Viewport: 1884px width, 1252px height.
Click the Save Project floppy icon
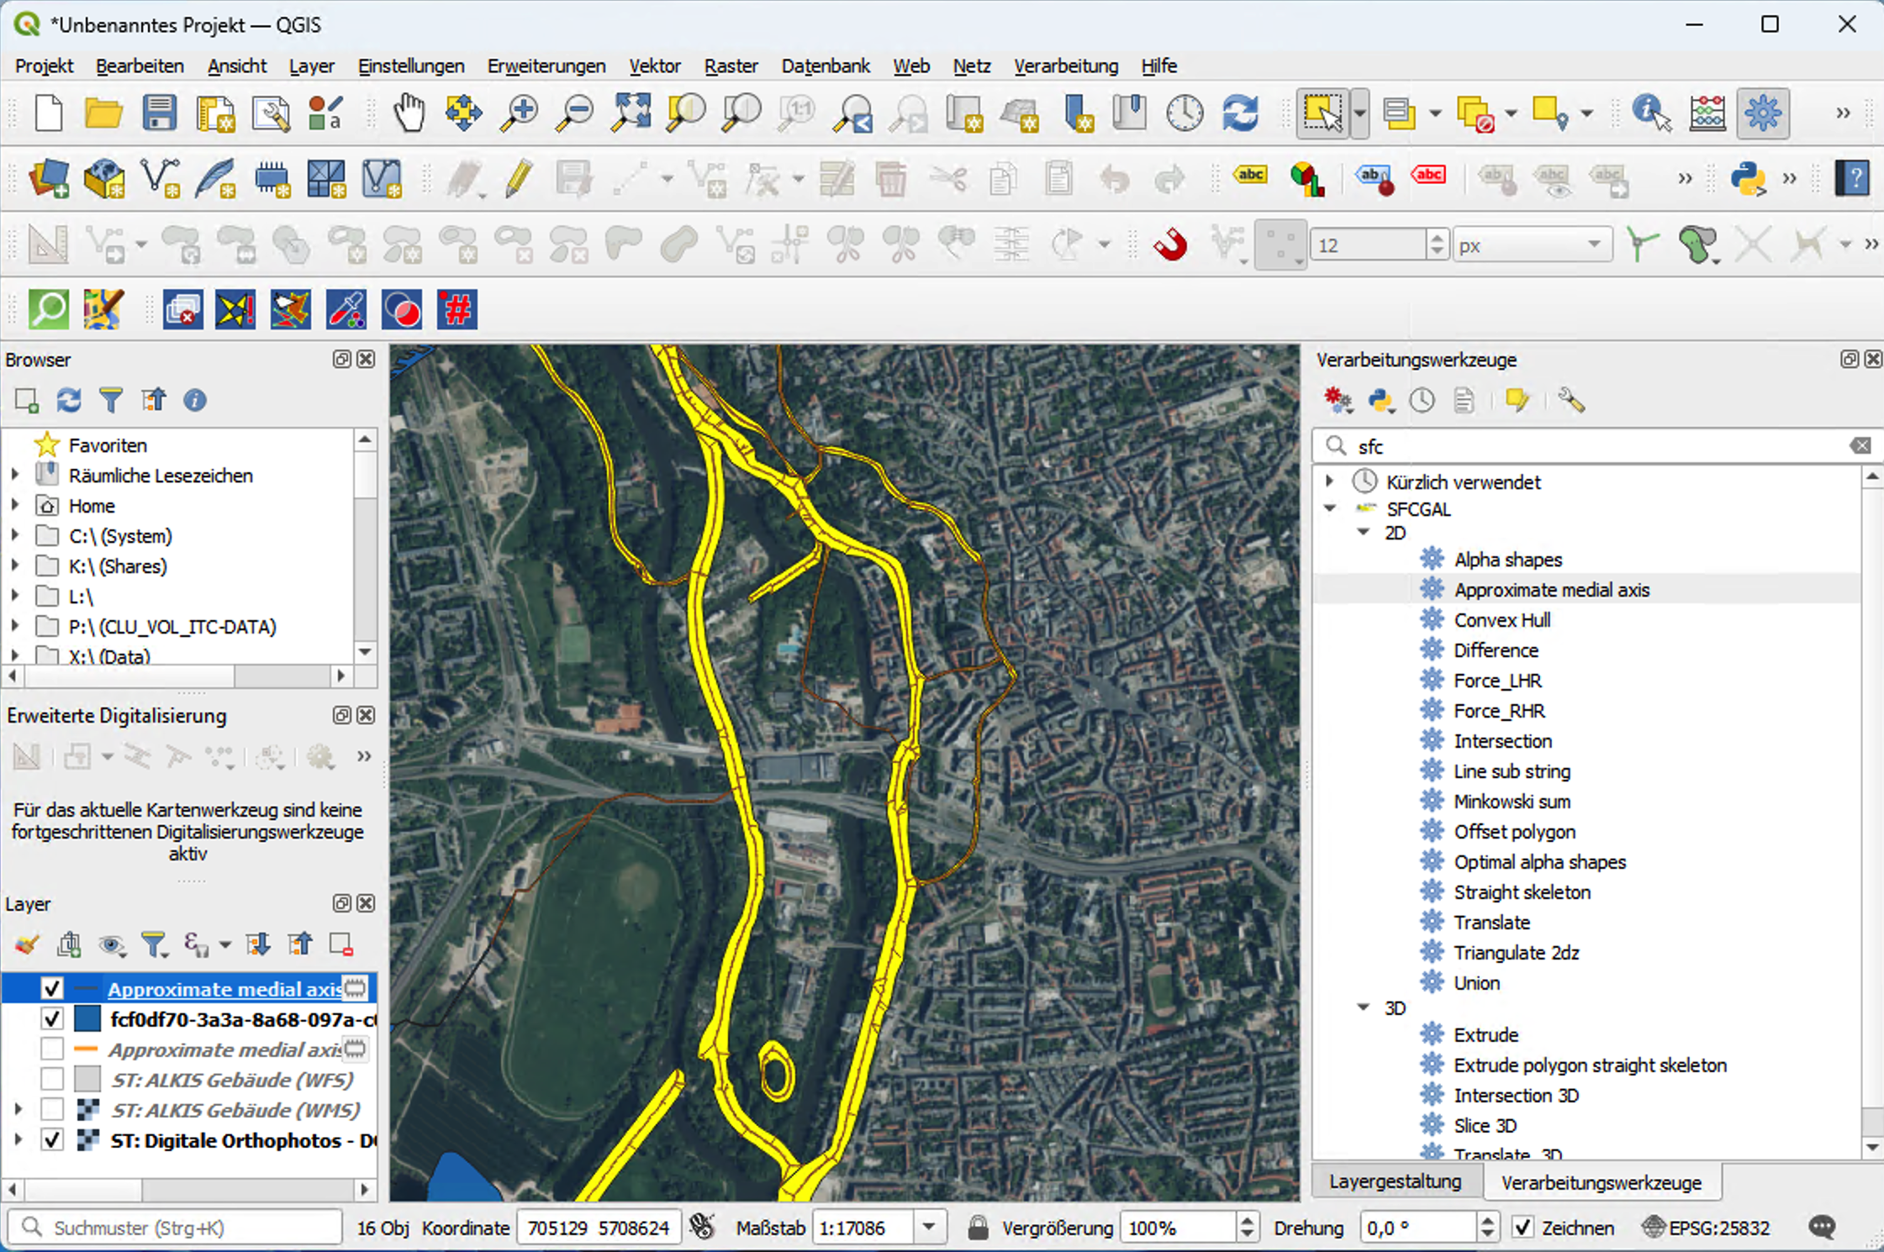point(159,113)
